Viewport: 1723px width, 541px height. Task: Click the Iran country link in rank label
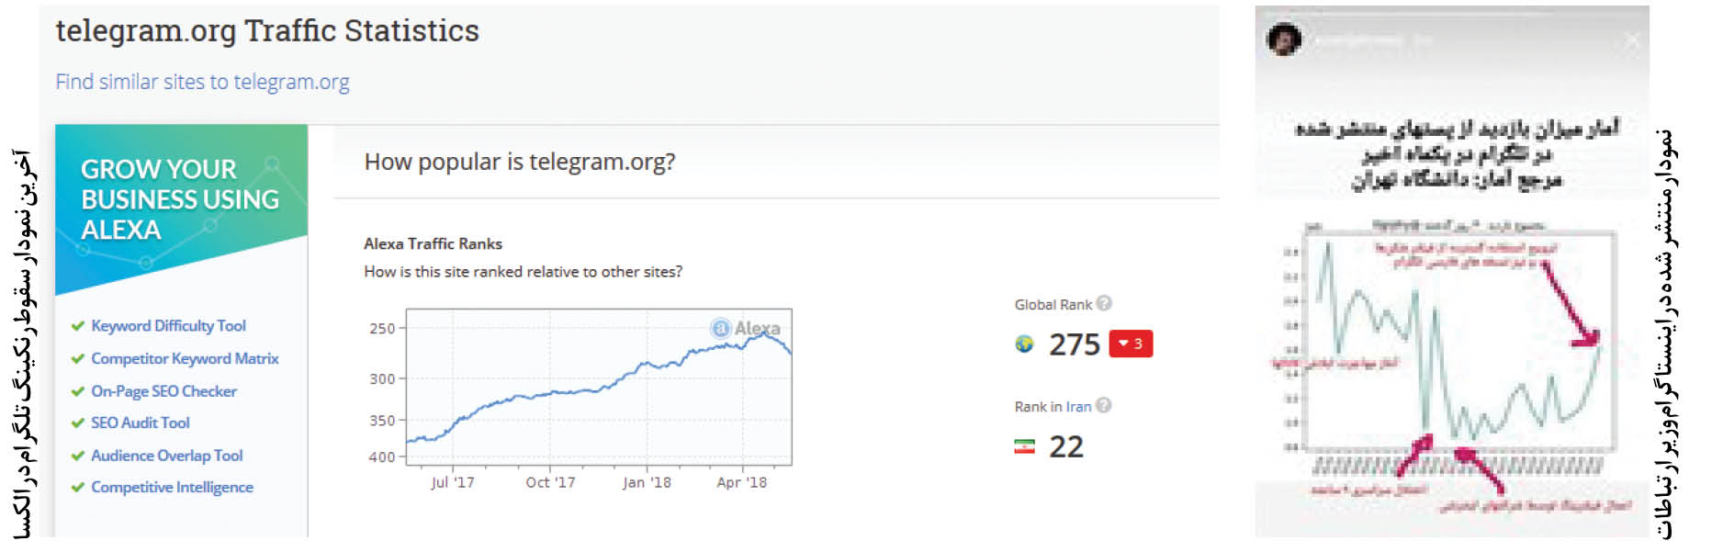tap(1078, 406)
